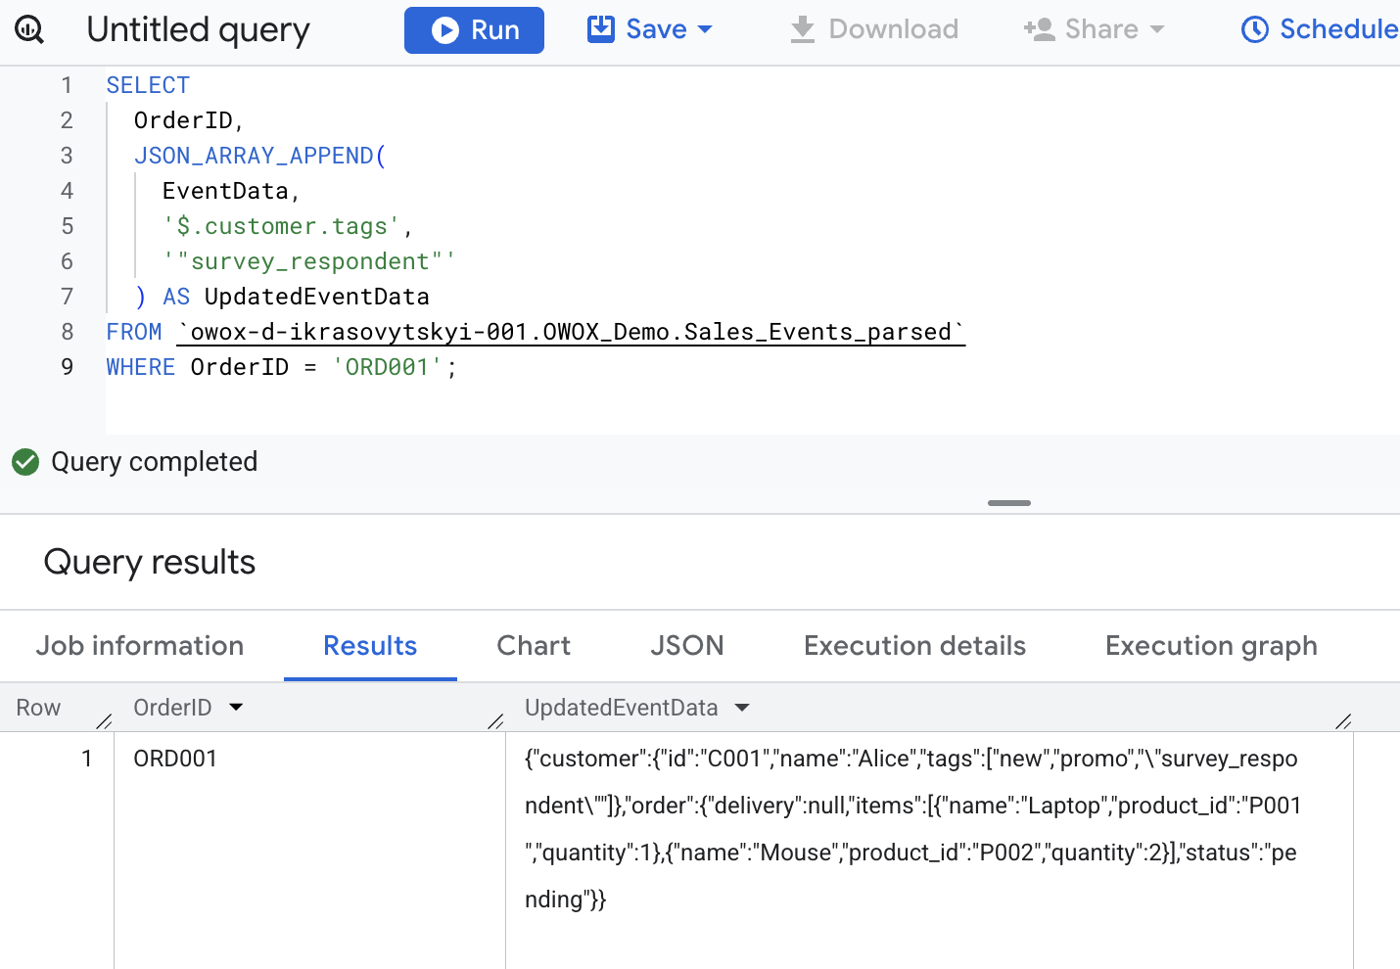Open the Schedule option

click(x=1319, y=29)
